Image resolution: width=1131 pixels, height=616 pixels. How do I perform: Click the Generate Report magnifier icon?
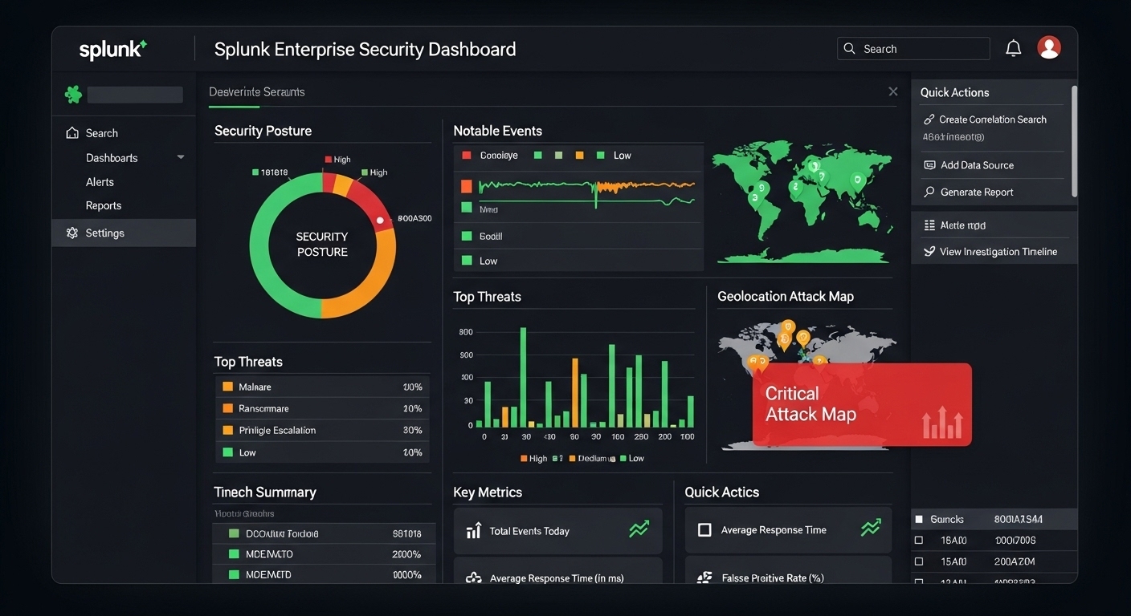click(x=929, y=192)
